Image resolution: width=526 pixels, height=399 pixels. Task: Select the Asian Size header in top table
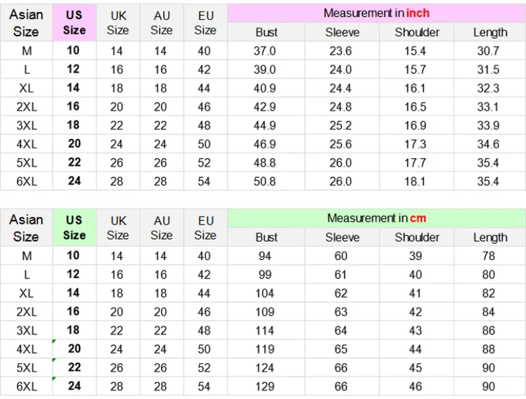[26, 22]
